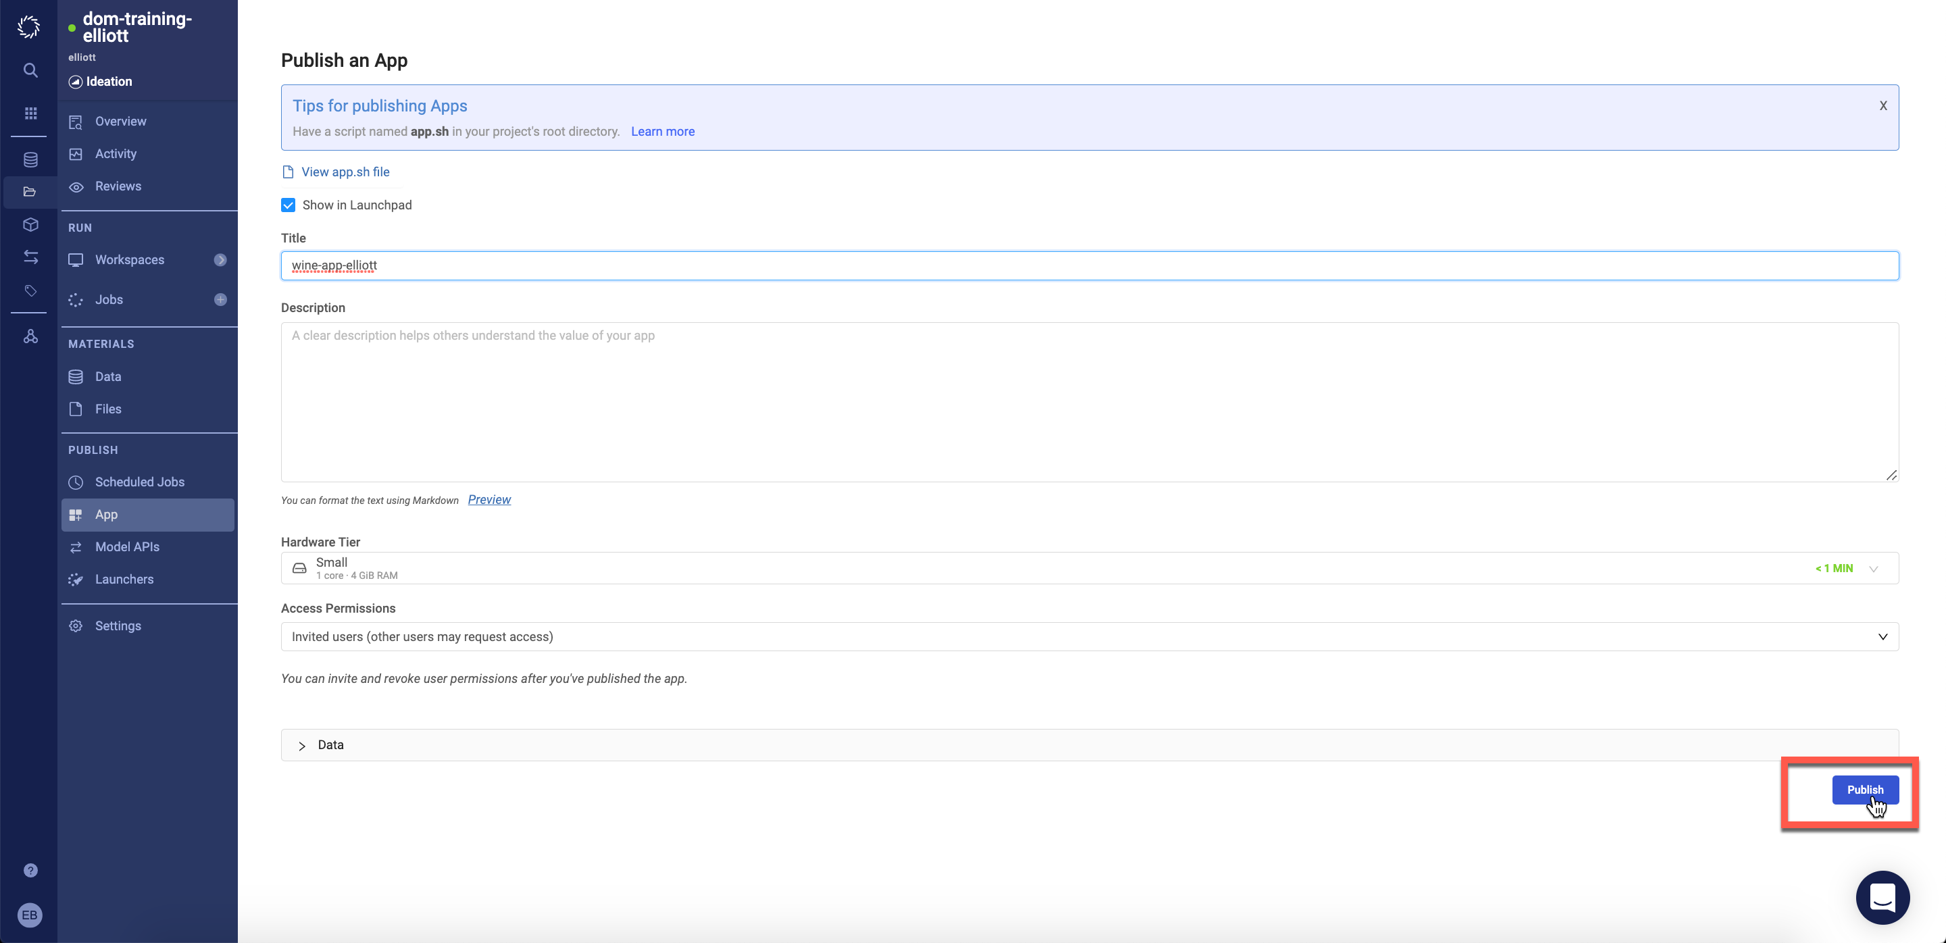Click the Preview markdown link
This screenshot has height=943, width=1946.
489,500
